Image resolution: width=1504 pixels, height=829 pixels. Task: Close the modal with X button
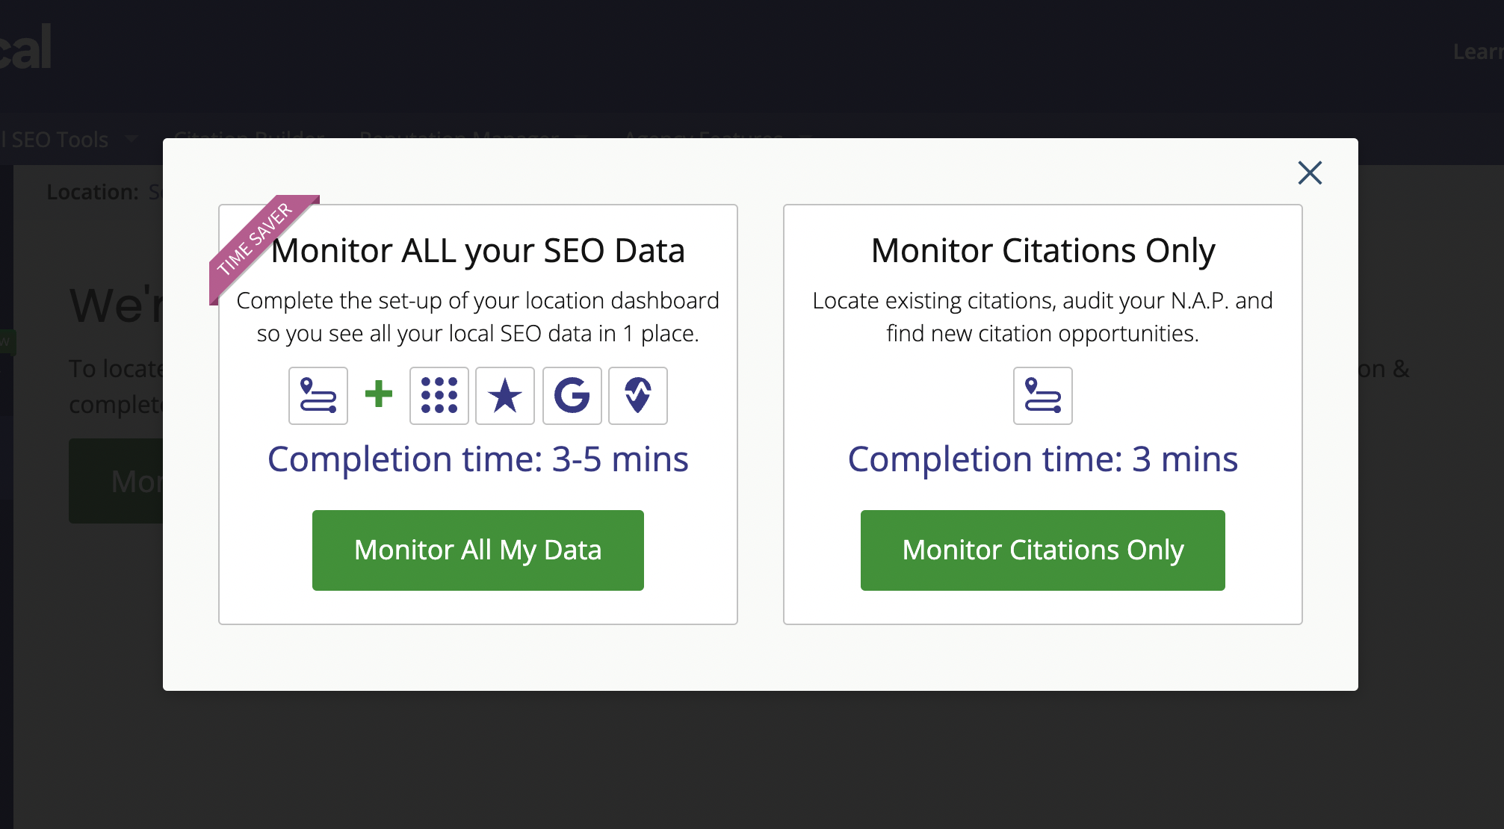1310,172
